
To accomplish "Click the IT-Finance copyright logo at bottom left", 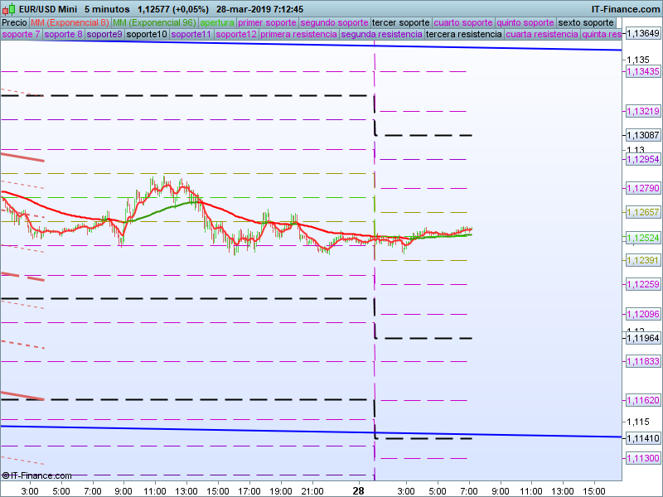I will (x=36, y=475).
